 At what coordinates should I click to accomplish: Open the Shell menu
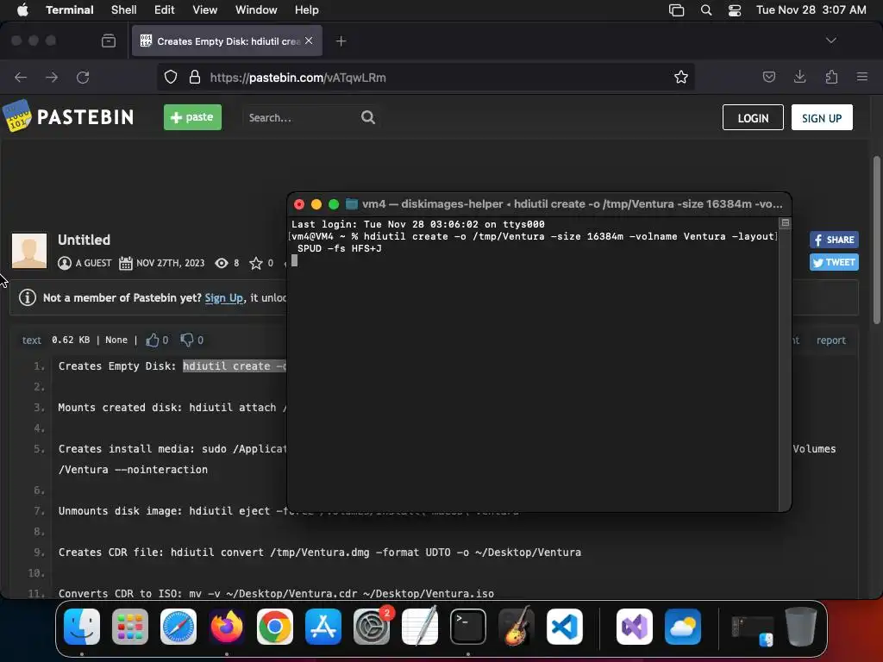[124, 10]
